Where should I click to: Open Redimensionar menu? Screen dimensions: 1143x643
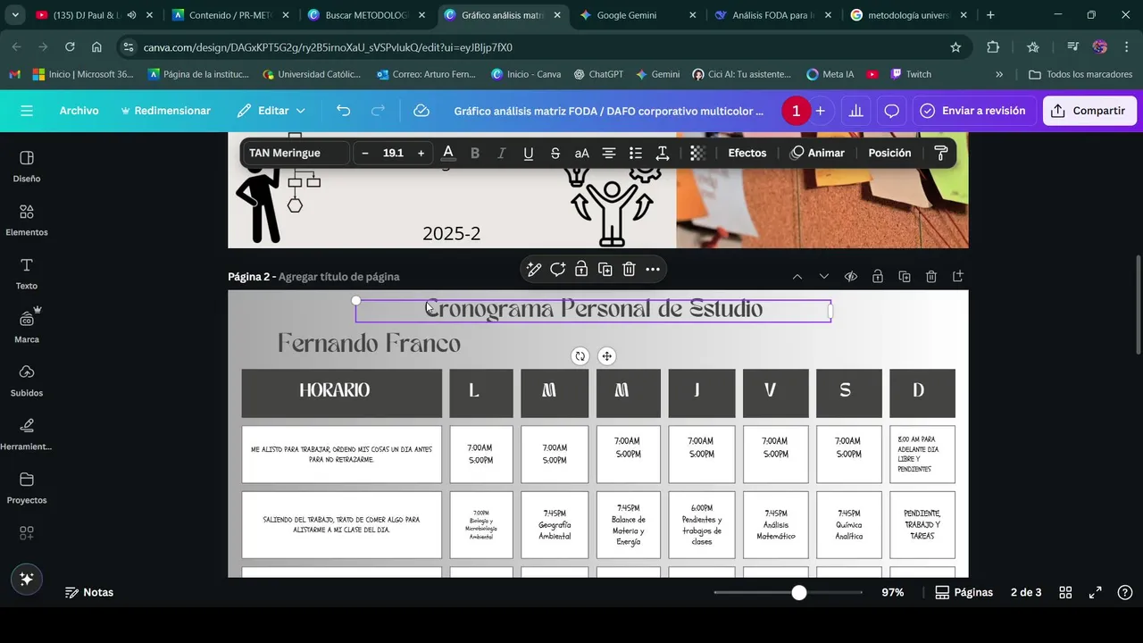[165, 111]
